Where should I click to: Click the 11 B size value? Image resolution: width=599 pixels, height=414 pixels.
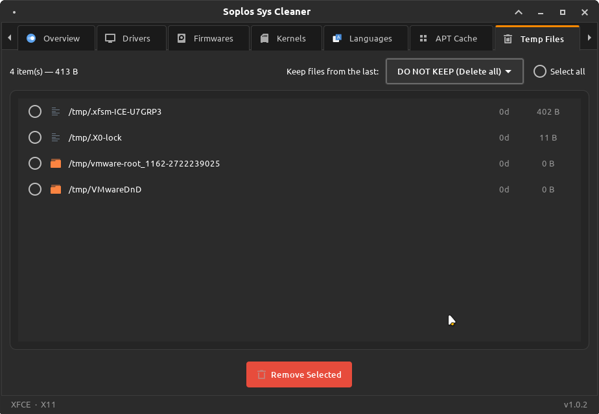[x=548, y=138]
